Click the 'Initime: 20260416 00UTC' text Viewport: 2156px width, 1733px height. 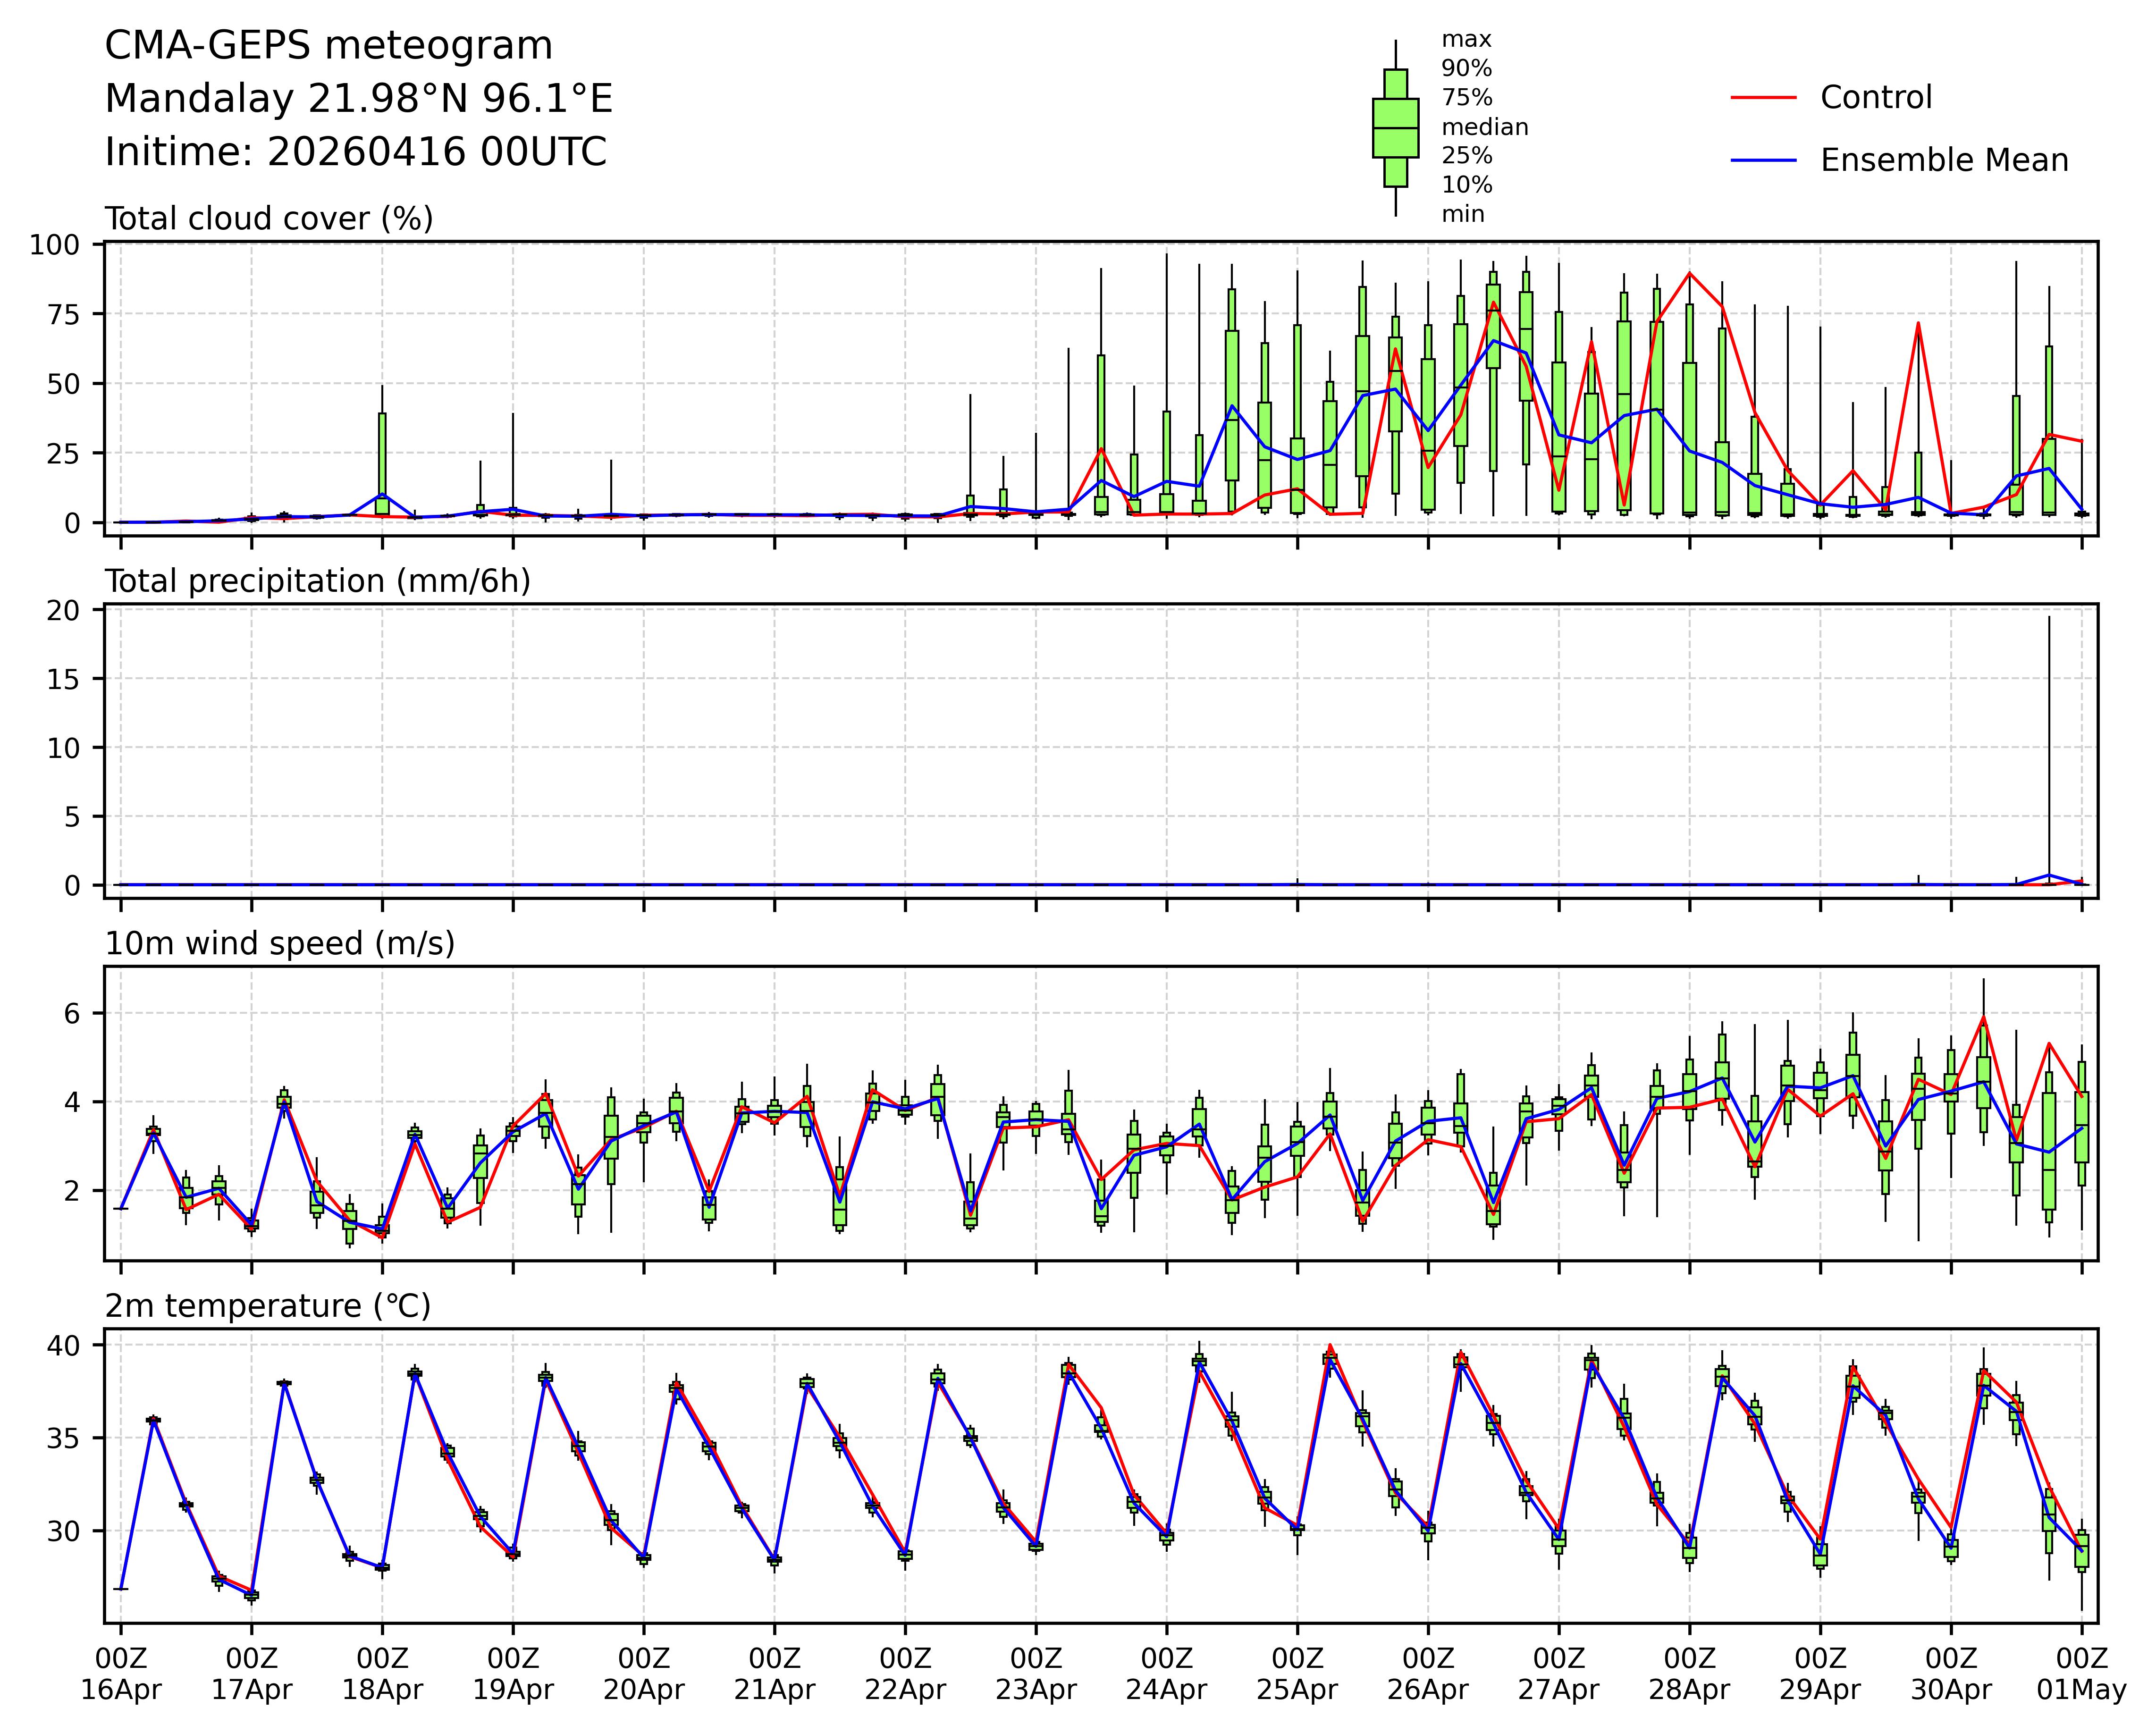355,152
